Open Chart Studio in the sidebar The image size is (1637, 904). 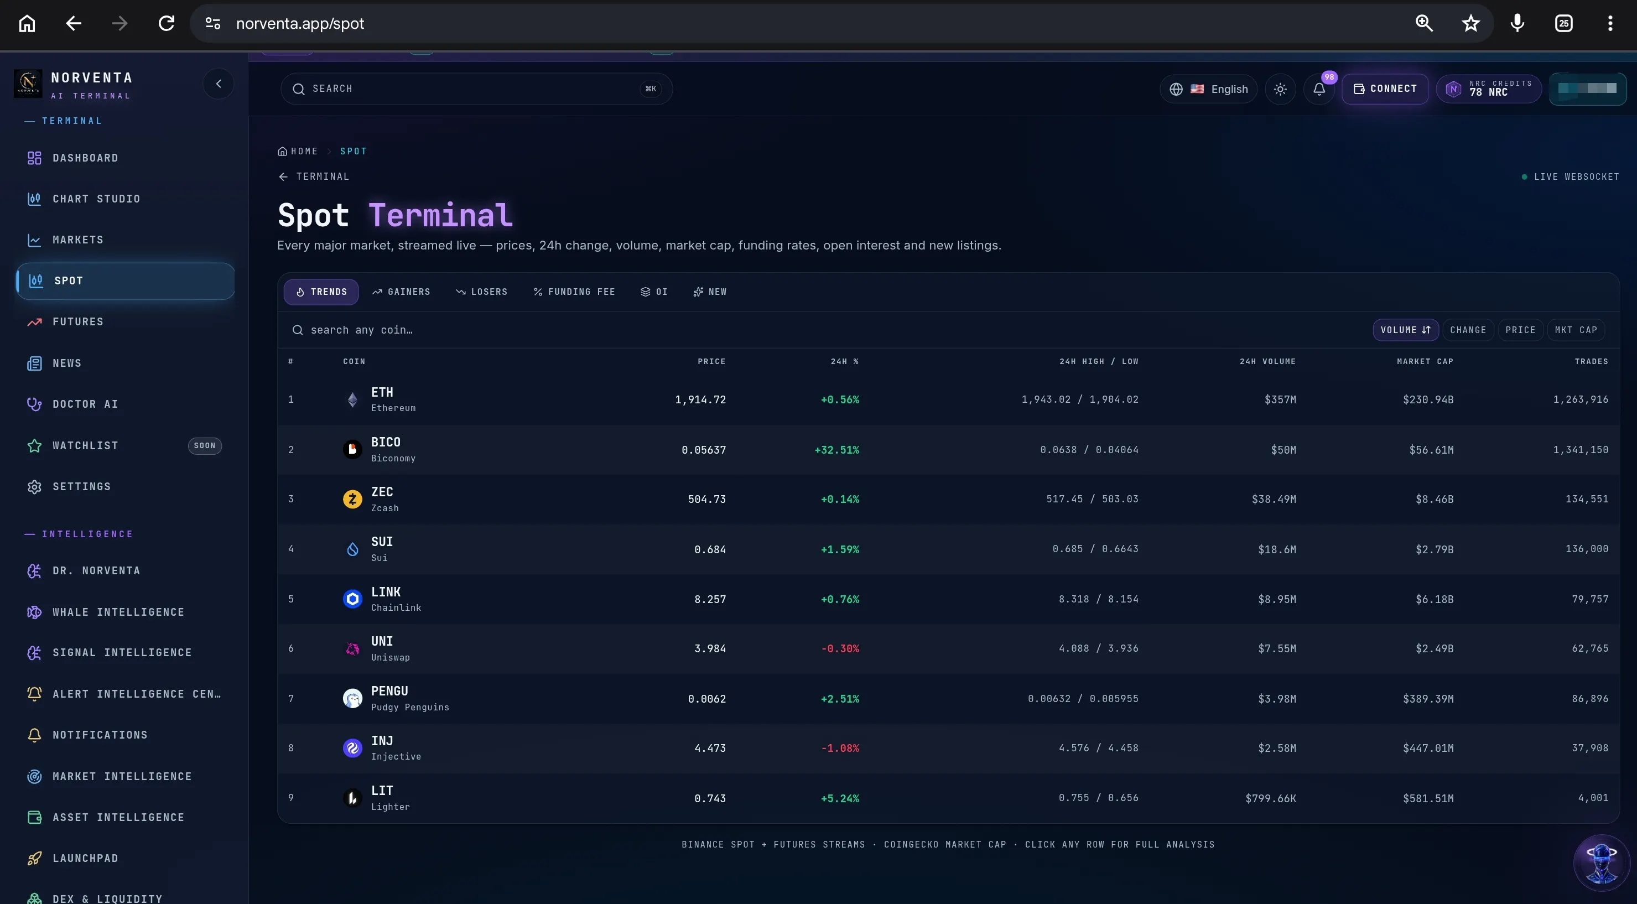click(x=124, y=199)
